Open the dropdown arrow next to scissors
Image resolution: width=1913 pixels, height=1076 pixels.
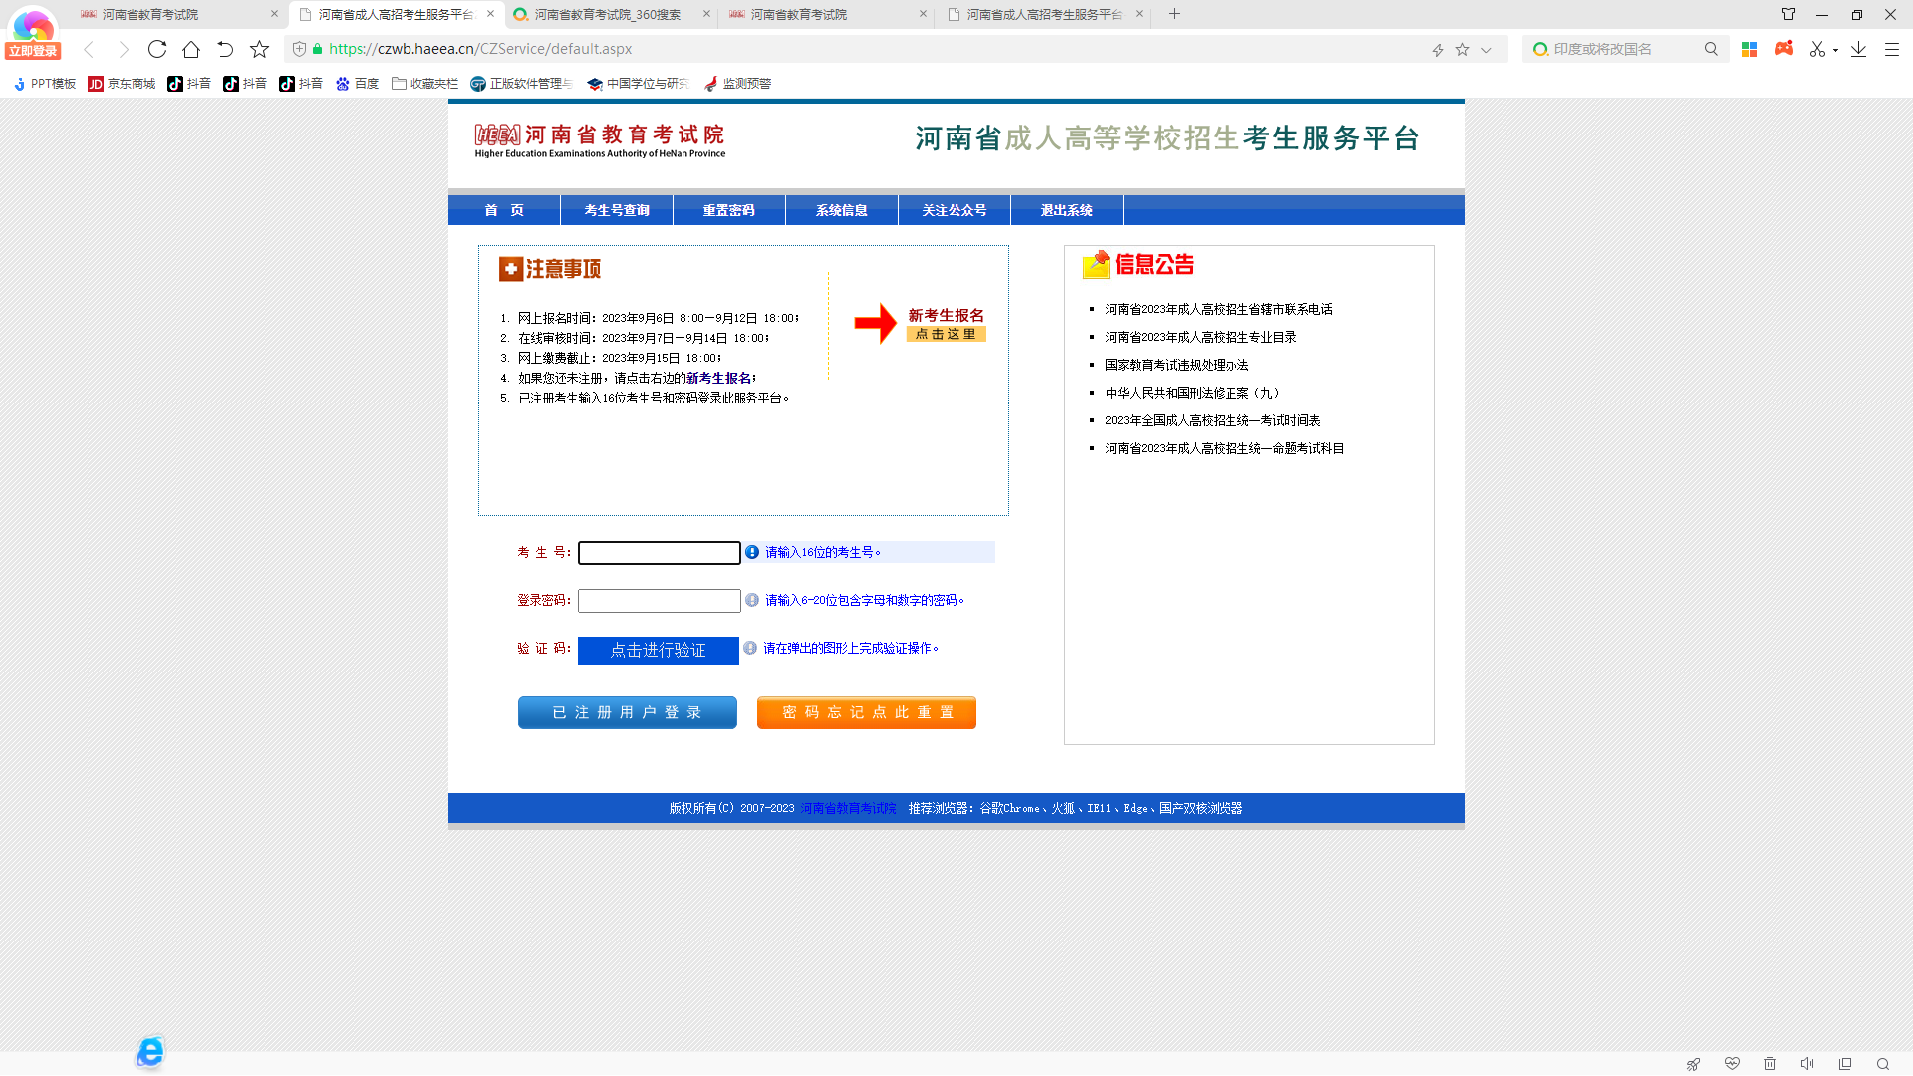[1835, 50]
